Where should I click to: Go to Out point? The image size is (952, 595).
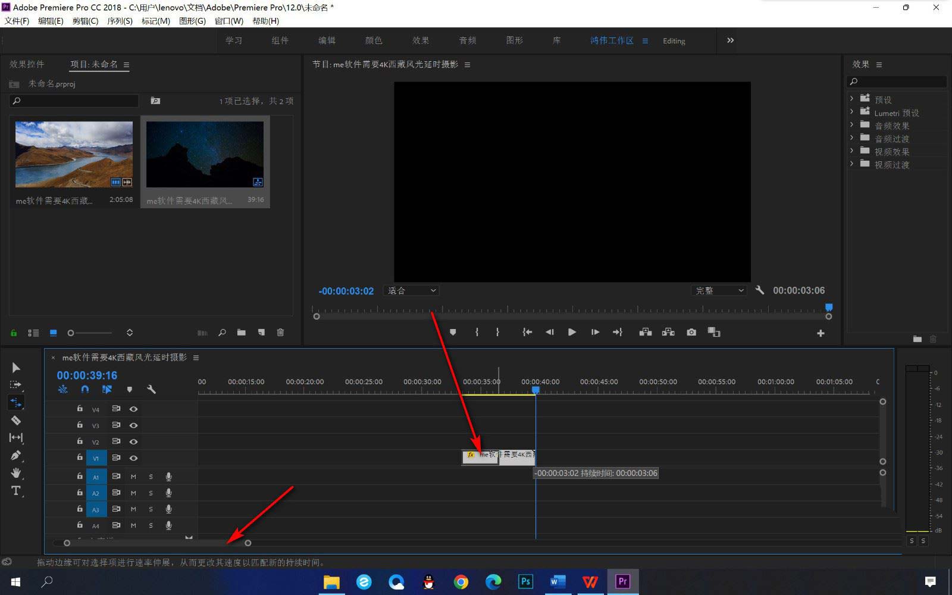click(x=618, y=332)
